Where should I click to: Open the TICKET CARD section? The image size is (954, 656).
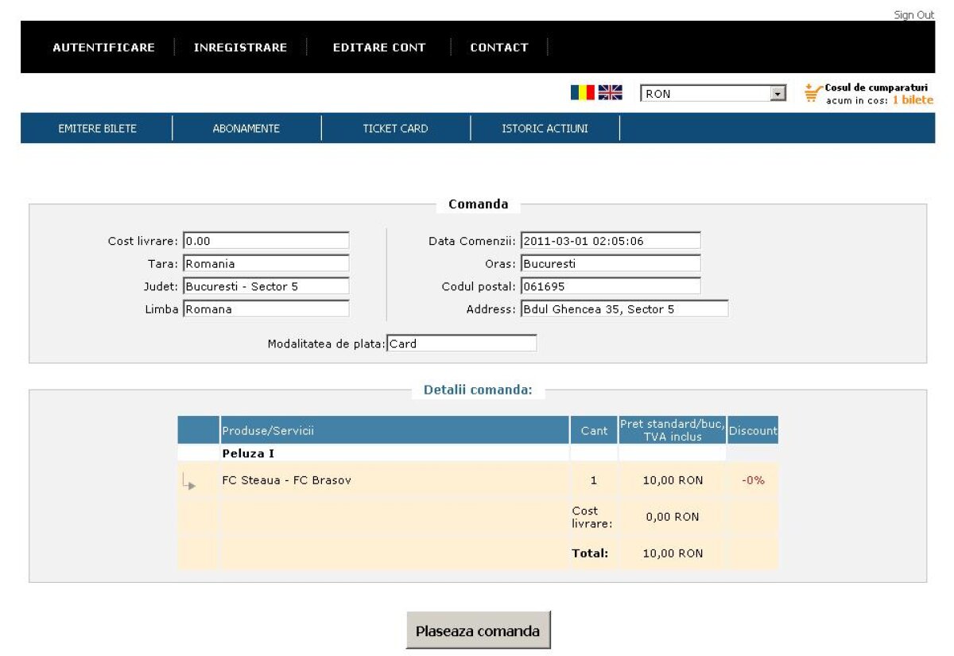pyautogui.click(x=395, y=128)
